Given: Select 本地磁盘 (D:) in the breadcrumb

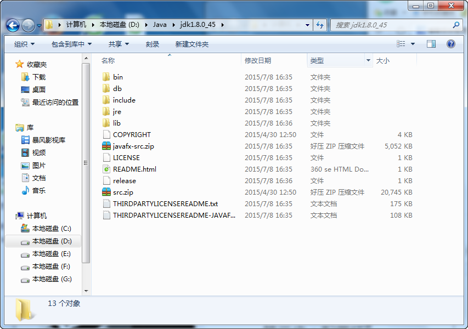Looking at the screenshot, I should tap(120, 25).
